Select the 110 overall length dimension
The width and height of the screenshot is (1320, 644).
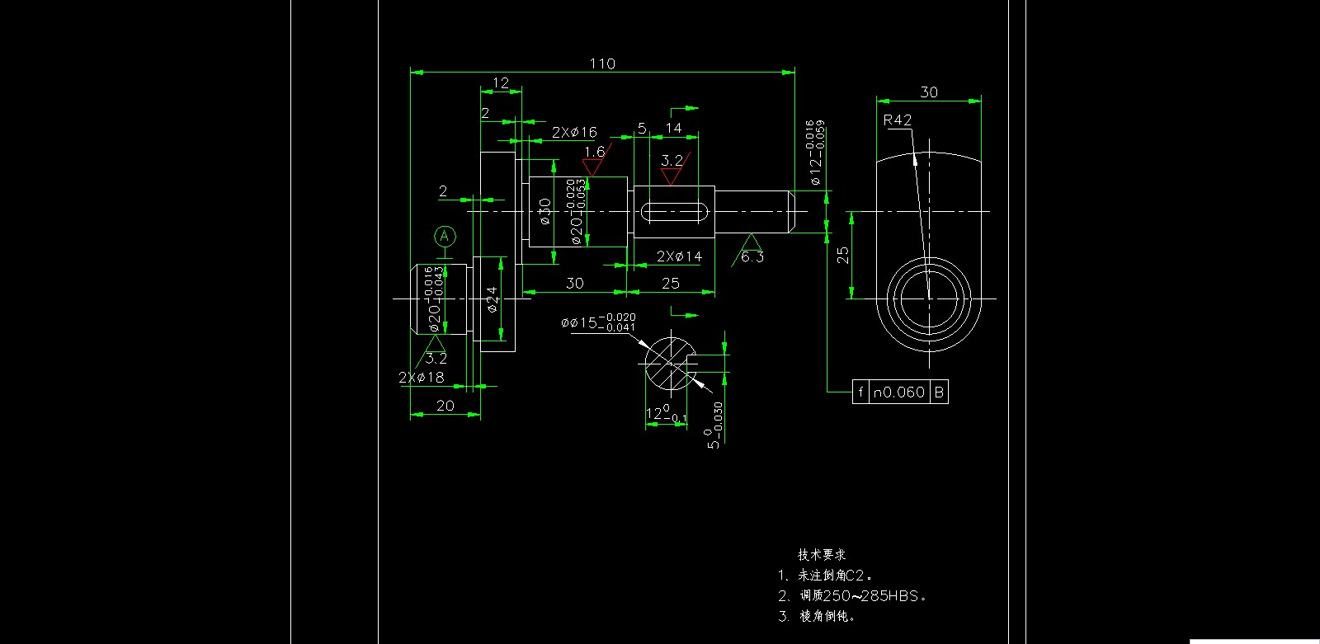(601, 63)
